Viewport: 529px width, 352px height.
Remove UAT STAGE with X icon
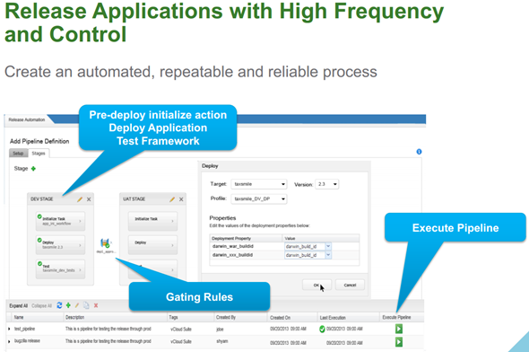(x=181, y=199)
